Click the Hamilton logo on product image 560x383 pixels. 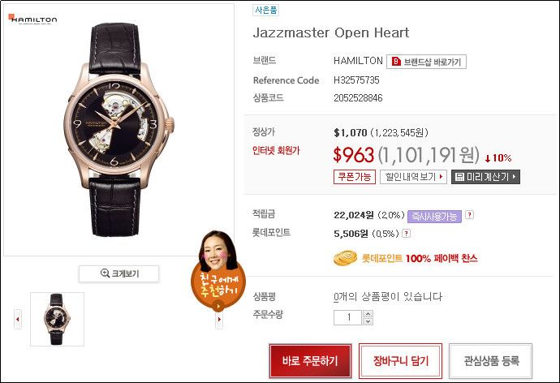click(32, 19)
